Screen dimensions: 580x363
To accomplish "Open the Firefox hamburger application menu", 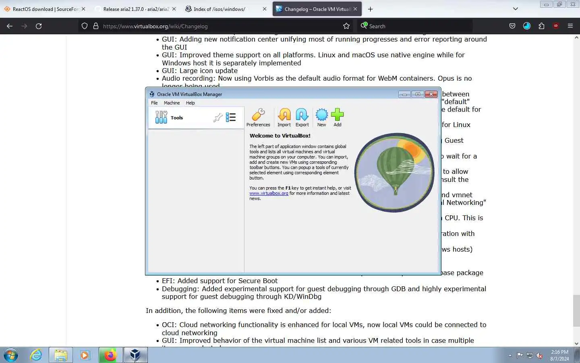I will pos(570,26).
